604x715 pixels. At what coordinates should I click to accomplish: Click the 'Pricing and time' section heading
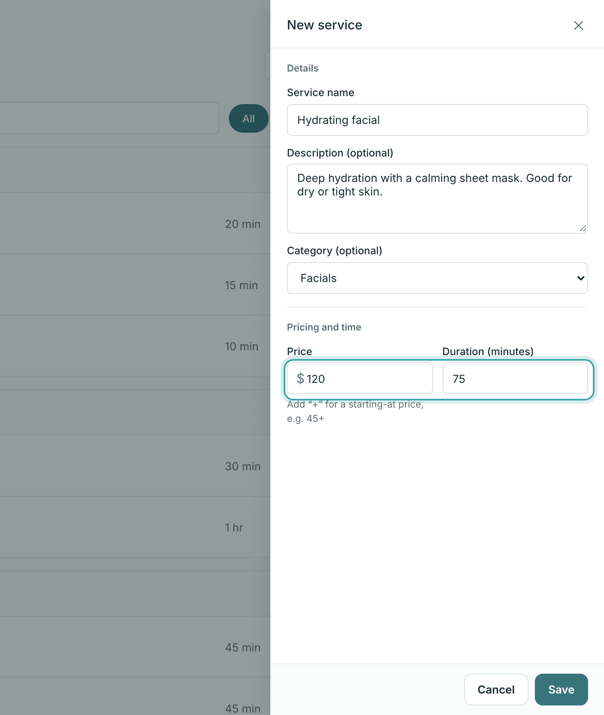click(x=324, y=327)
